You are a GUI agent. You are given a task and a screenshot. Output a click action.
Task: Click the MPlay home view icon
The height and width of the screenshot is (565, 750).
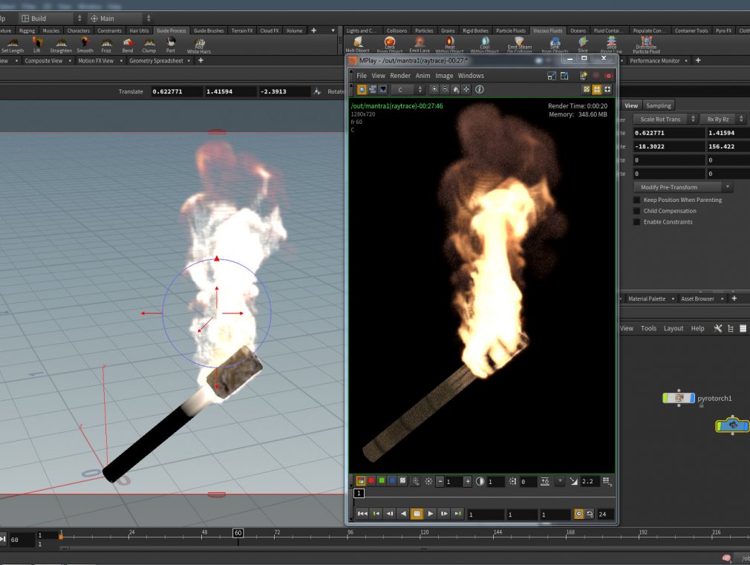[455, 89]
